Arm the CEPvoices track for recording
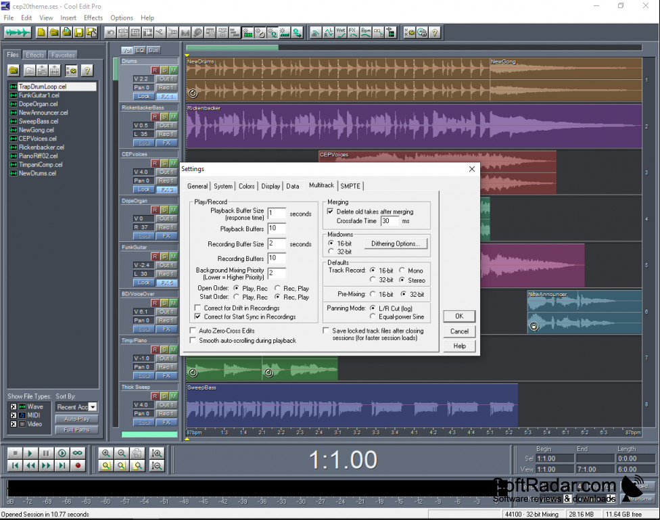This screenshot has height=520, width=660. pyautogui.click(x=156, y=164)
